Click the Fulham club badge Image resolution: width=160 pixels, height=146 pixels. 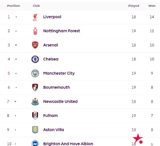tap(35, 116)
